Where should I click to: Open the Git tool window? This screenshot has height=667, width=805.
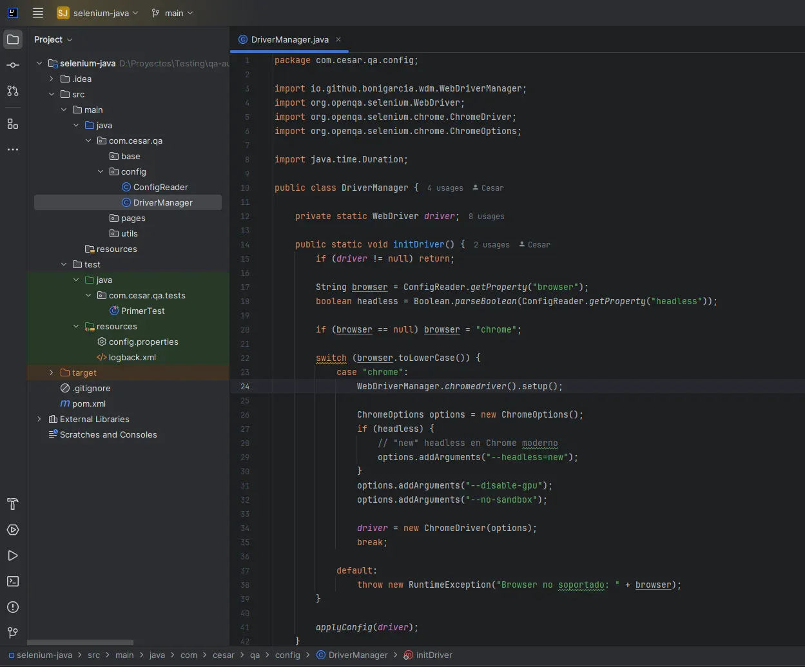click(13, 633)
